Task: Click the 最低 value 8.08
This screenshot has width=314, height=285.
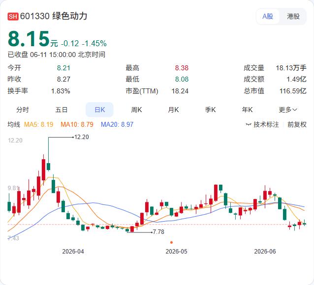Action: [182, 79]
